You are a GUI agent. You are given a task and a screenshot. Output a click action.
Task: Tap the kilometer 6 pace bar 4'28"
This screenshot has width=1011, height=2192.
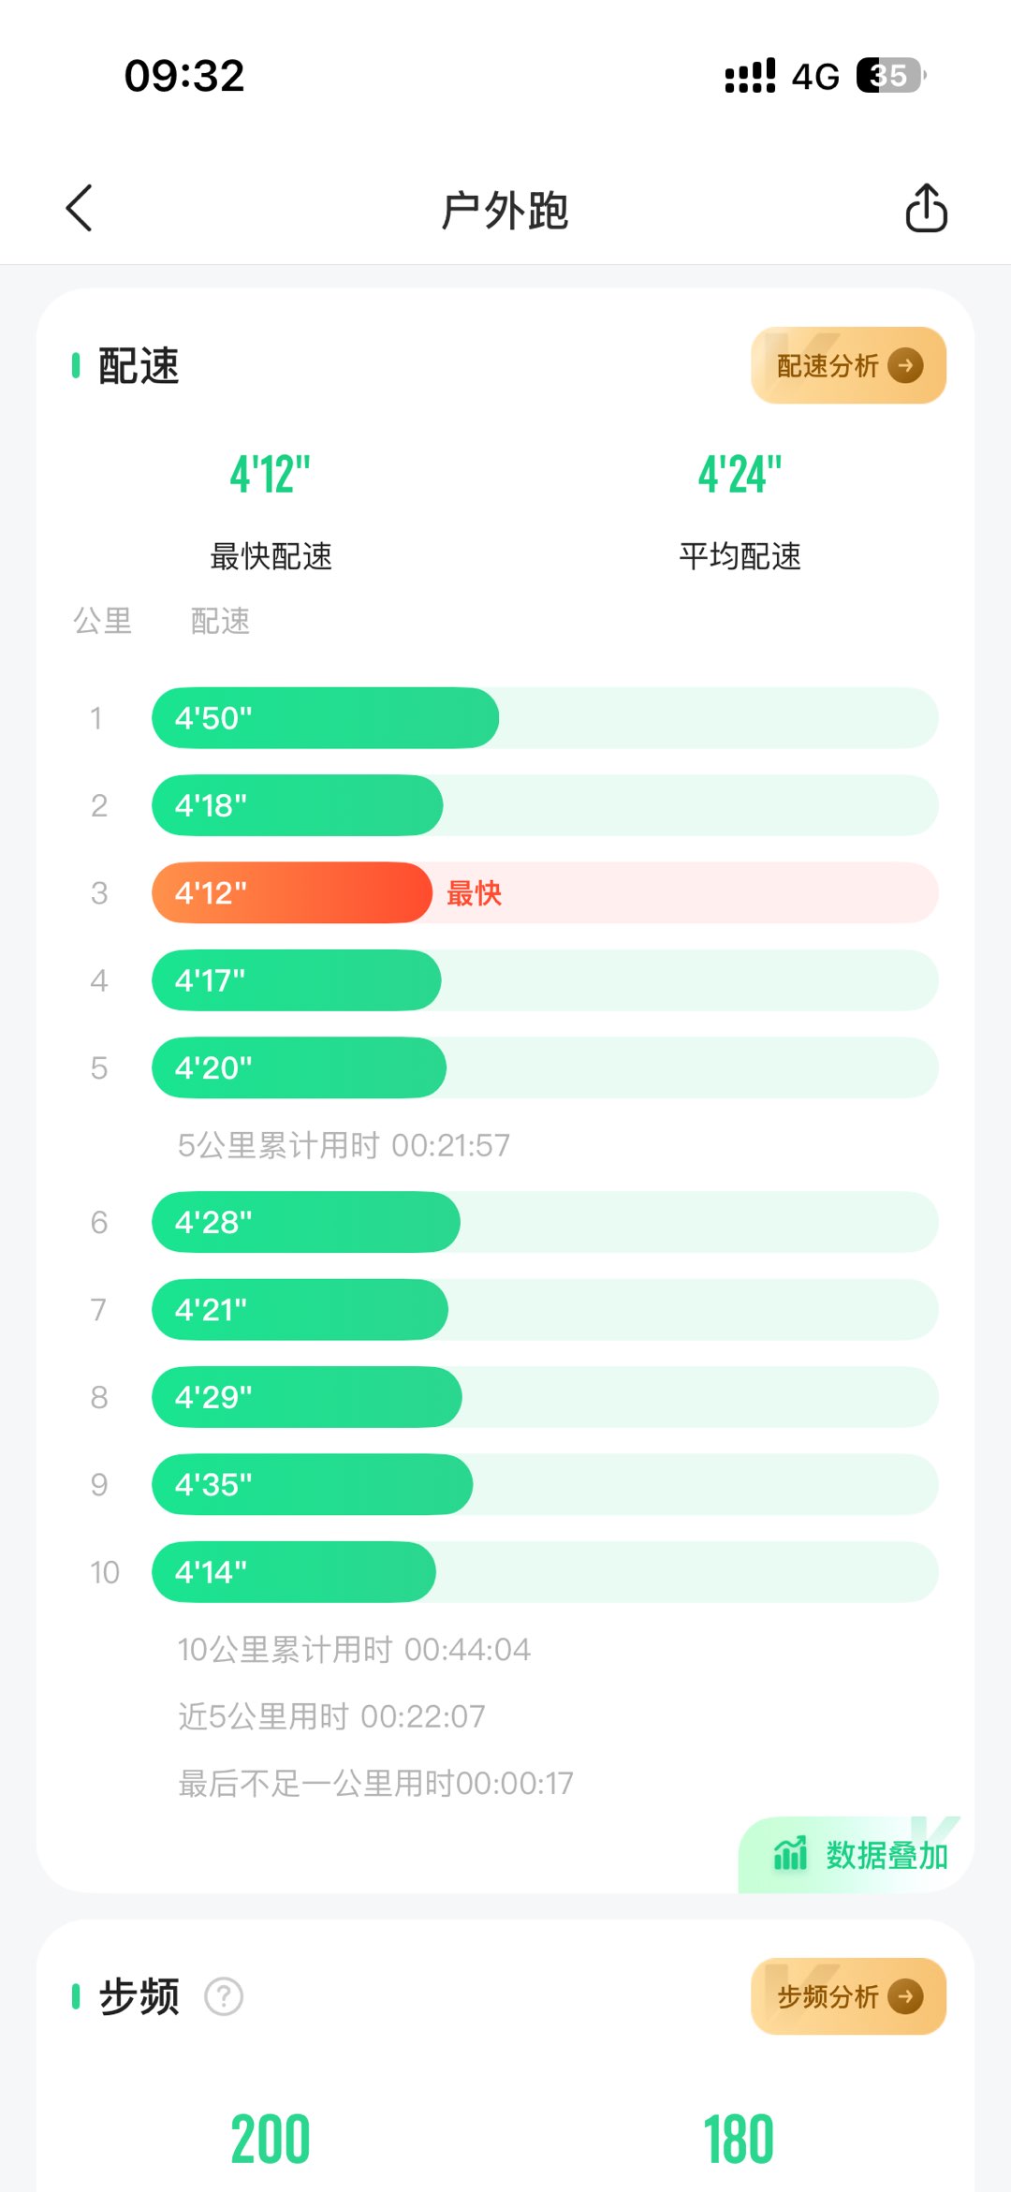tap(305, 1223)
